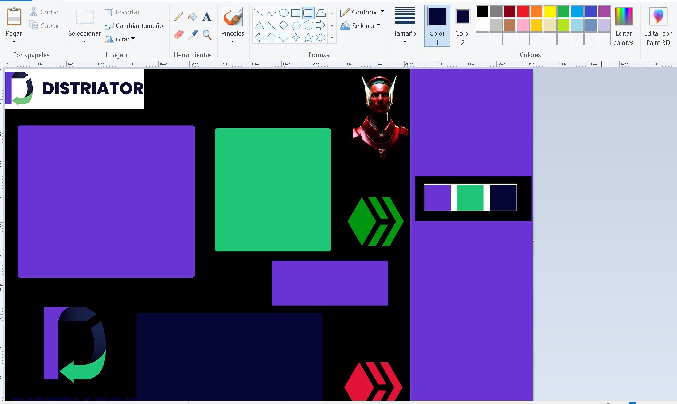Click the rectangular selection tool icon
The width and height of the screenshot is (677, 404).
[84, 17]
